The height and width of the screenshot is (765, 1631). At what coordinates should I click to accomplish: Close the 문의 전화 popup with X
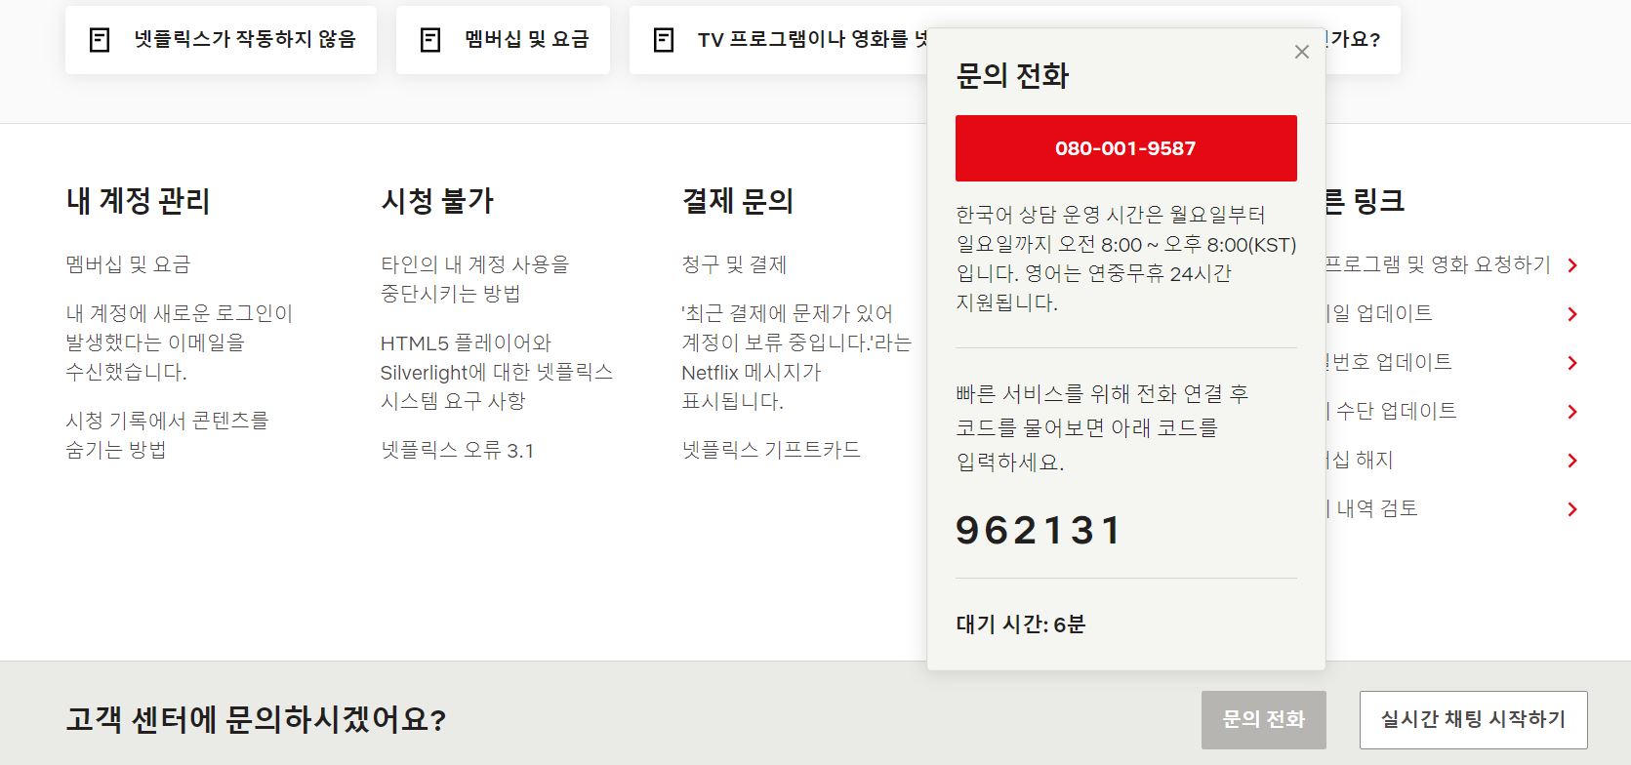pos(1301,52)
